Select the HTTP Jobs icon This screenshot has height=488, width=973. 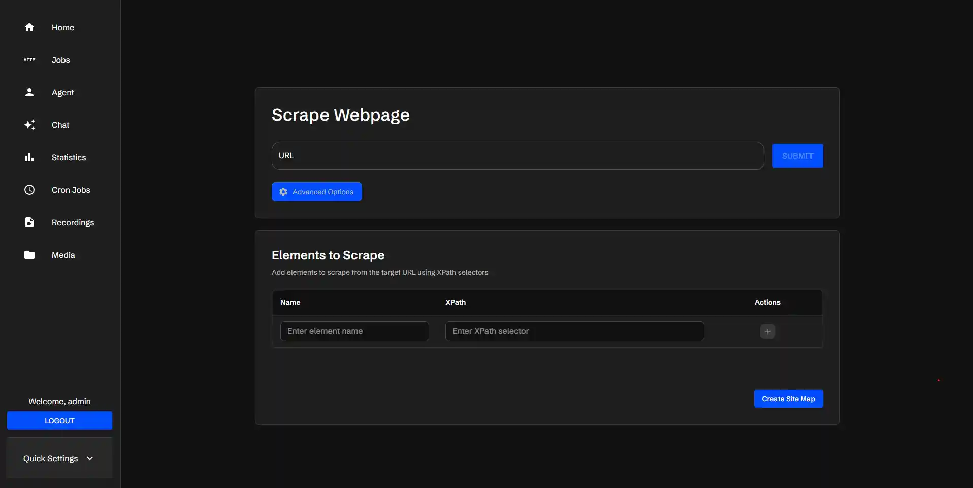[29, 59]
